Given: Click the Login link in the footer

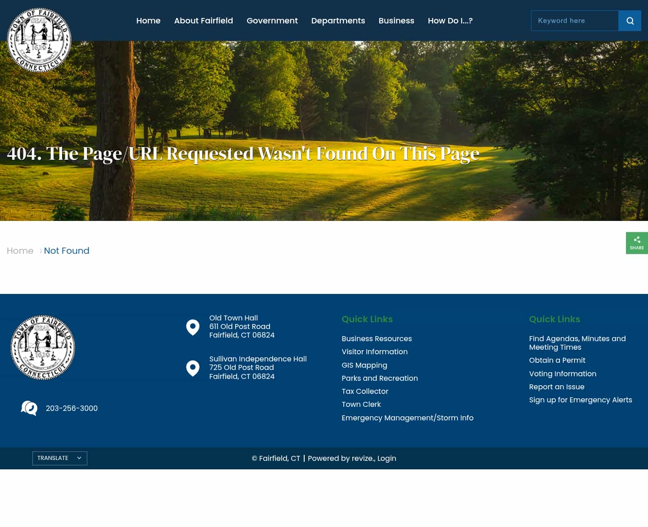Looking at the screenshot, I should (x=387, y=458).
